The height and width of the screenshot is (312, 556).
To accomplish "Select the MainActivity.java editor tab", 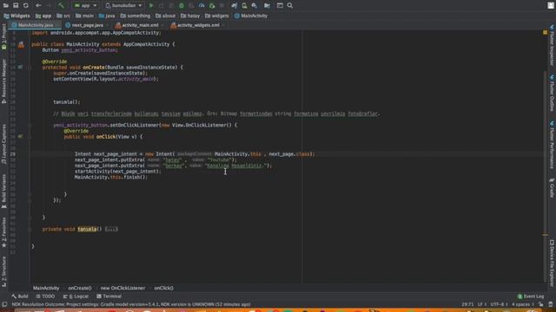I will point(35,25).
